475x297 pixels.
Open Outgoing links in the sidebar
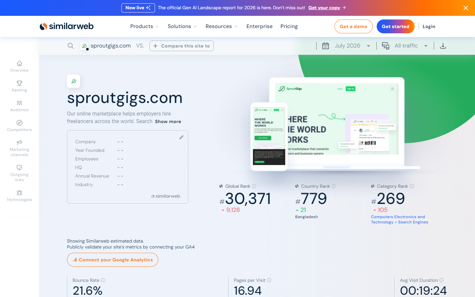(x=19, y=173)
